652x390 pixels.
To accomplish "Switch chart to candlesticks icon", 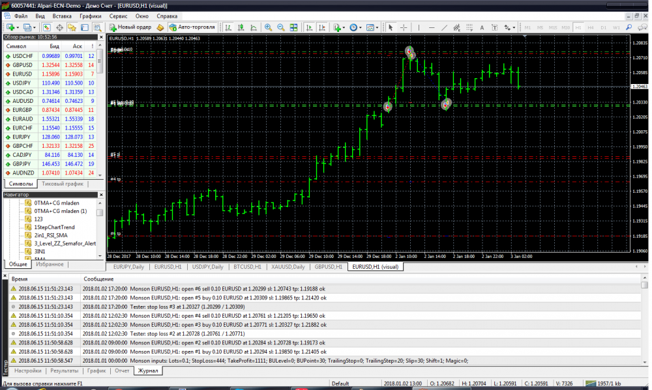I will 241,27.
